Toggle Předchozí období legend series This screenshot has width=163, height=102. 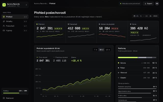tap(60, 57)
